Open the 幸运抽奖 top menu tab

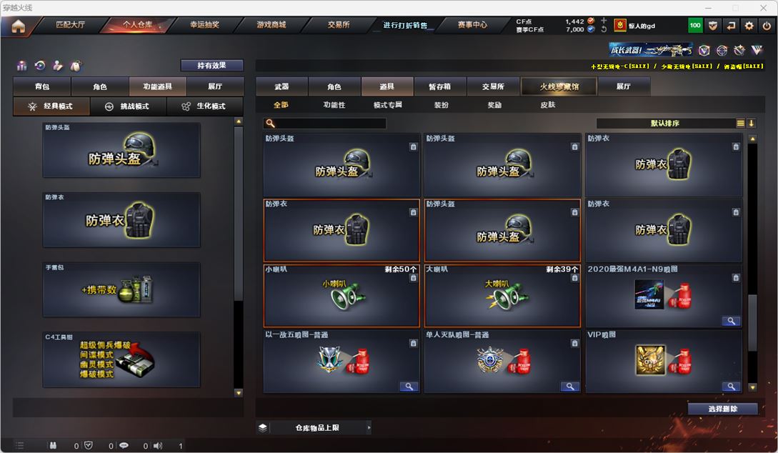(x=204, y=25)
